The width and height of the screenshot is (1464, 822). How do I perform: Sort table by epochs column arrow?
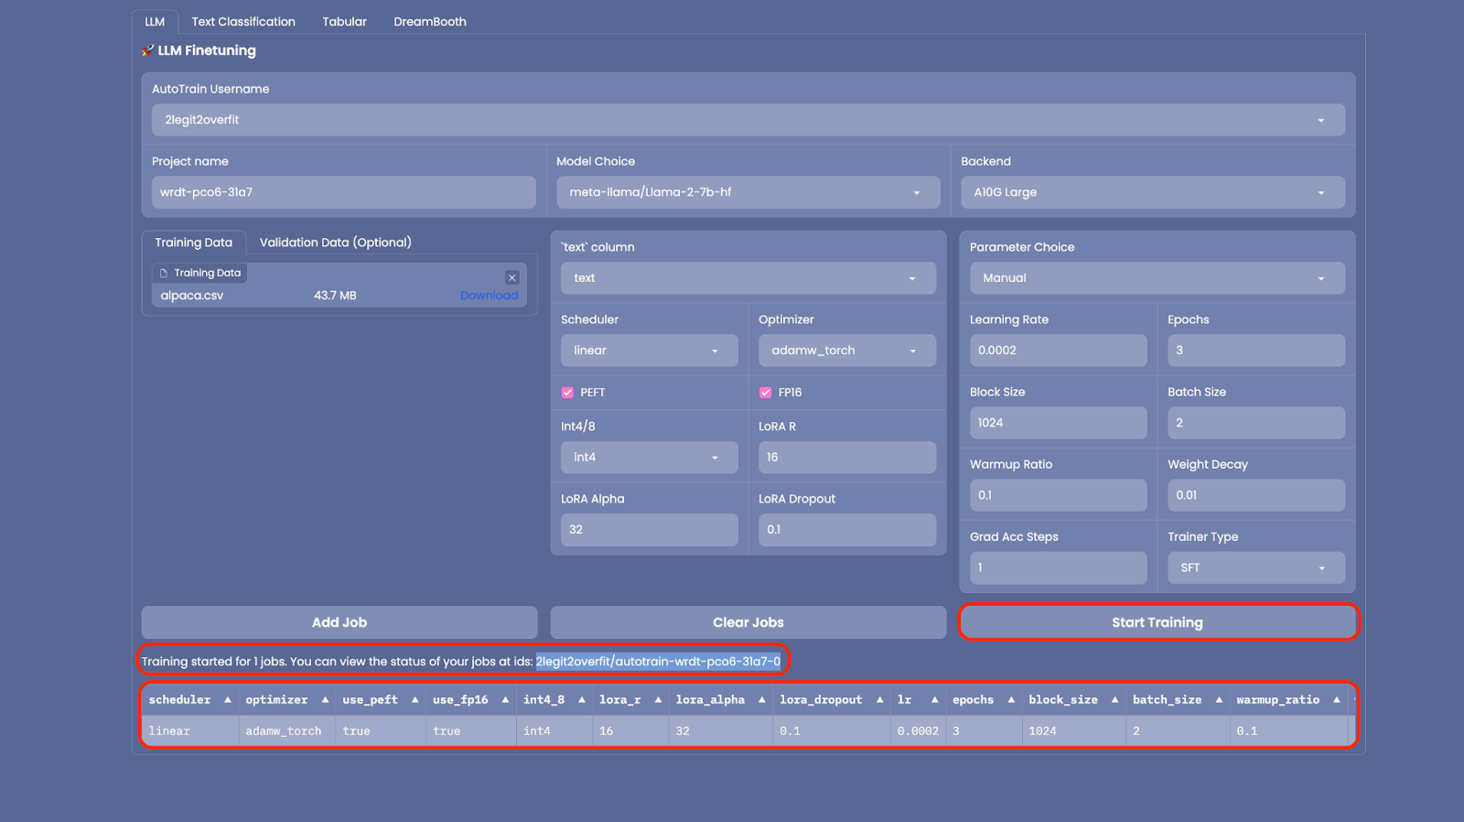tap(1011, 700)
